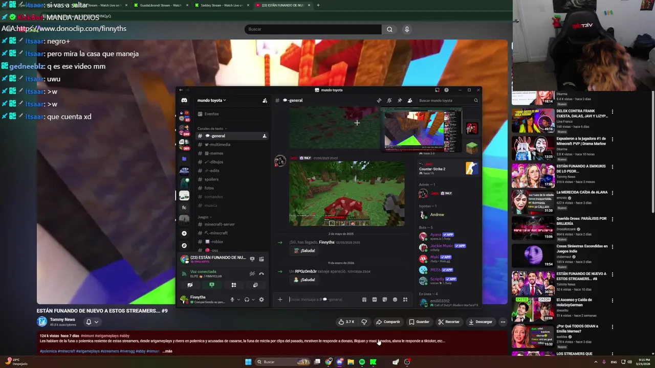
Task: Open Spotify from the Windows taskbar
Action: pyautogui.click(x=362, y=362)
